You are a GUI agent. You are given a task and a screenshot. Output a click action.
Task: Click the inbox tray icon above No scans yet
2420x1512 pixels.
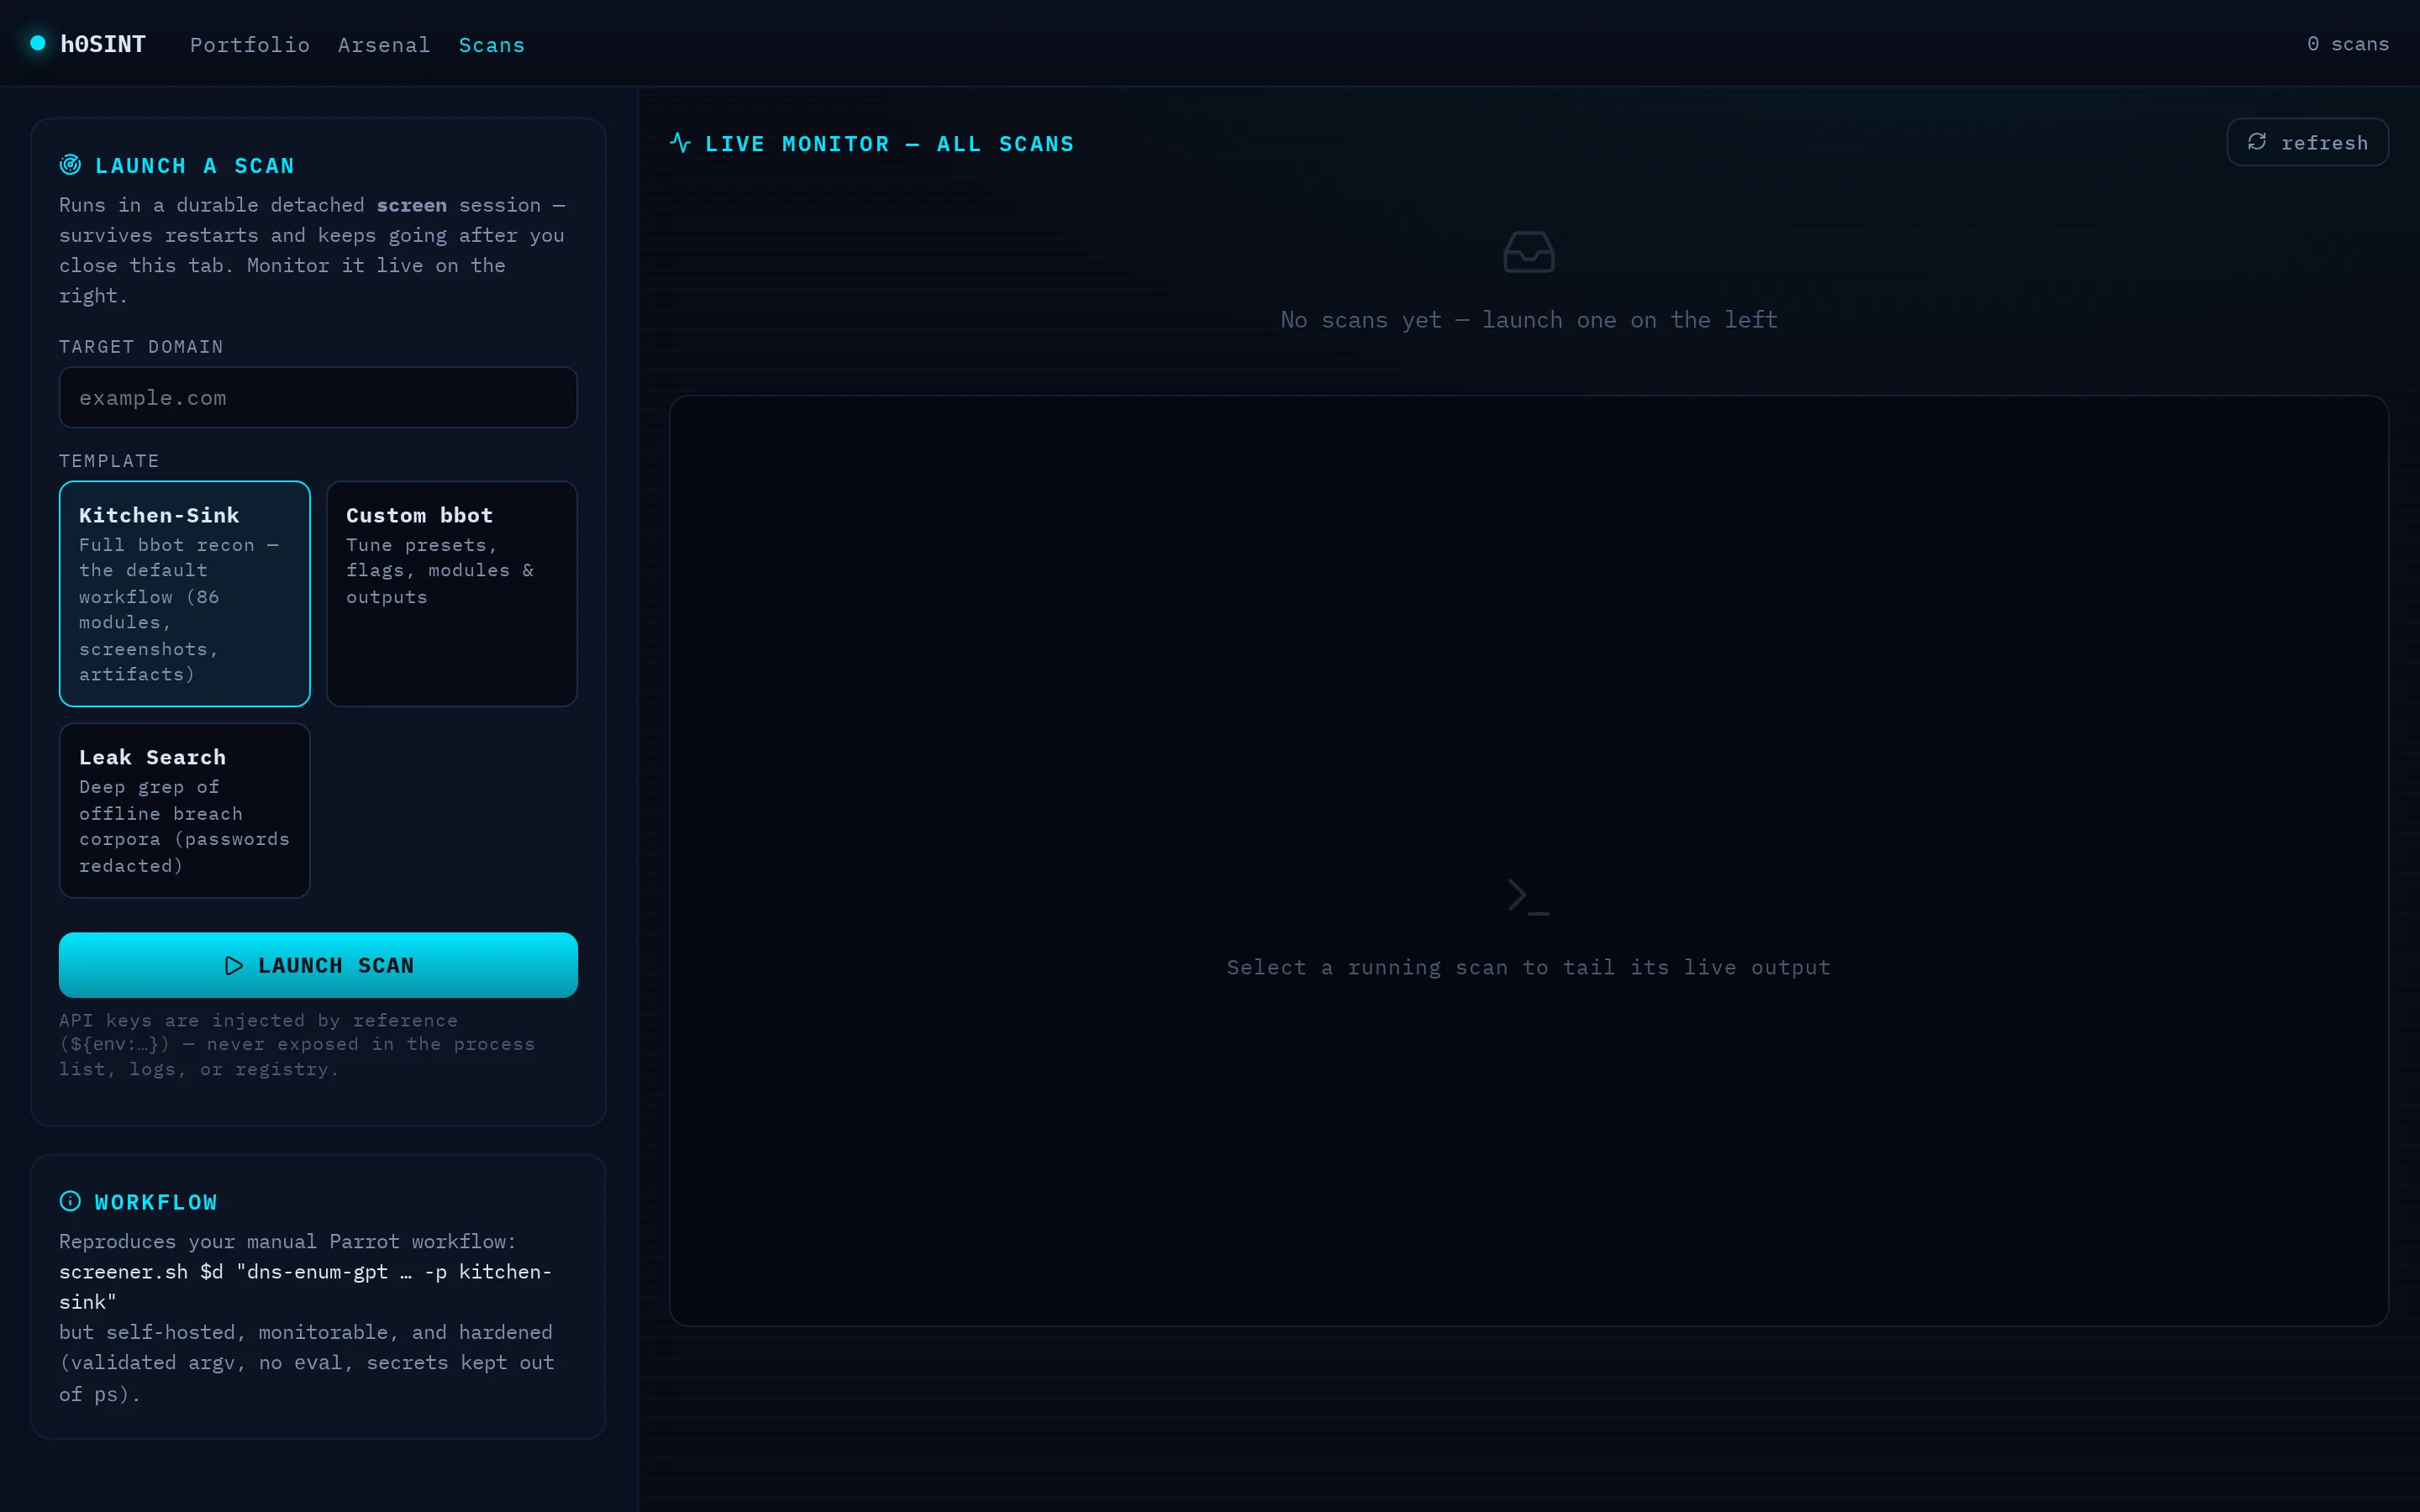click(x=1529, y=252)
